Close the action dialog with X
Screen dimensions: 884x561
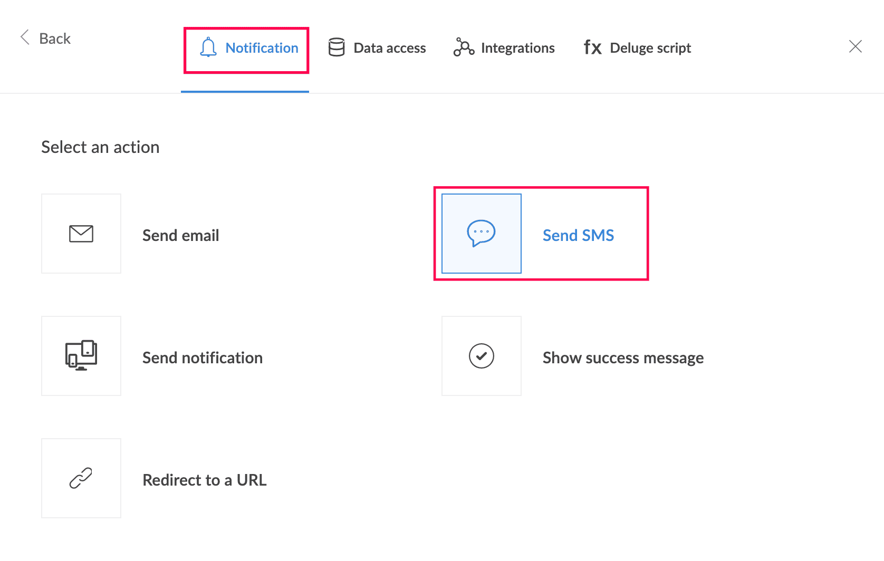[x=856, y=46]
